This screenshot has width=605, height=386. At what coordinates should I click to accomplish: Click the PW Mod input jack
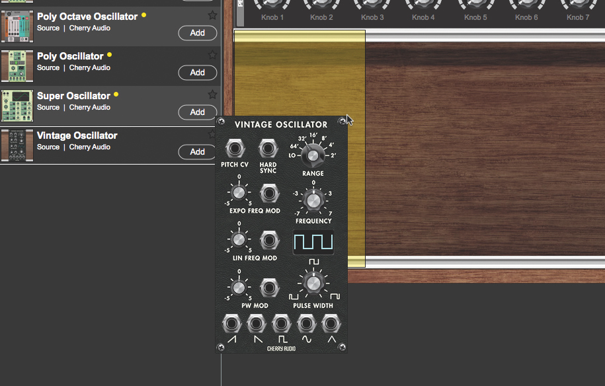pos(269,288)
